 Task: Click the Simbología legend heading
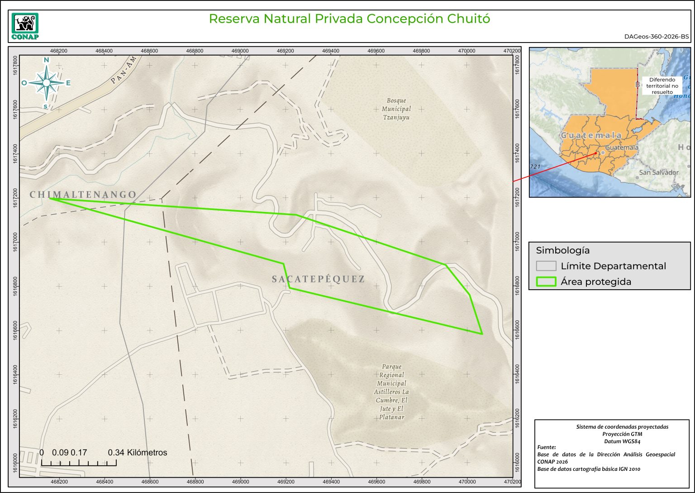[562, 250]
